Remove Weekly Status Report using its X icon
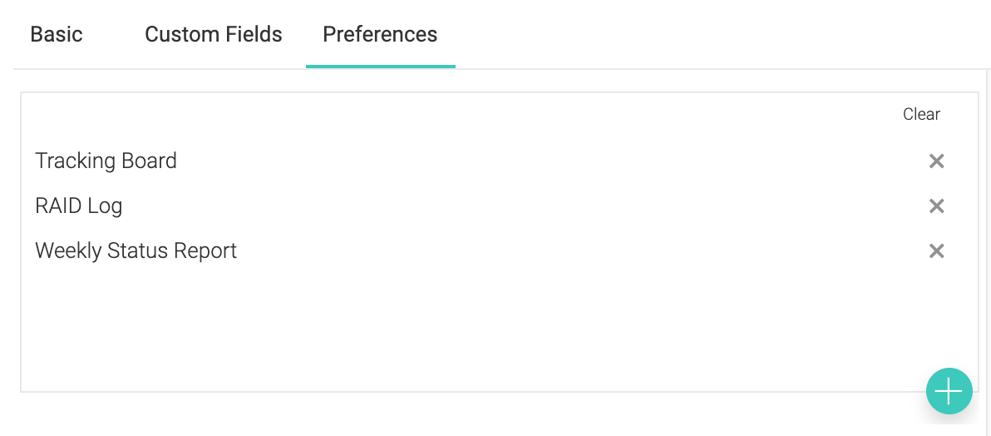The image size is (991, 436). (x=936, y=251)
